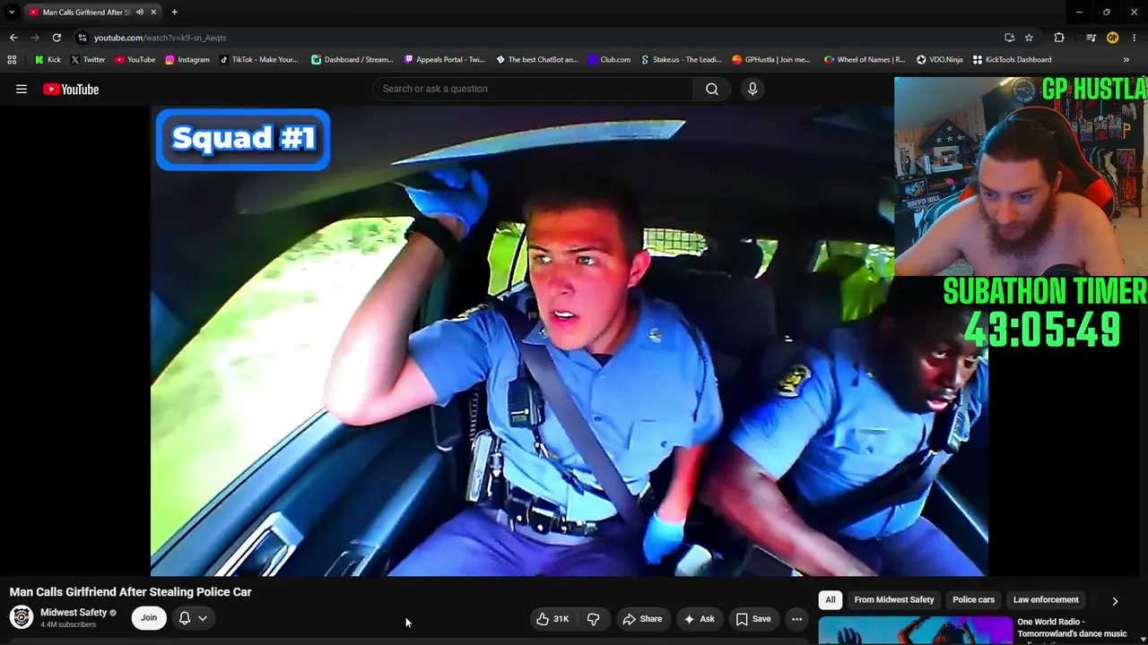Select the All filter chip
1148x645 pixels.
point(831,600)
